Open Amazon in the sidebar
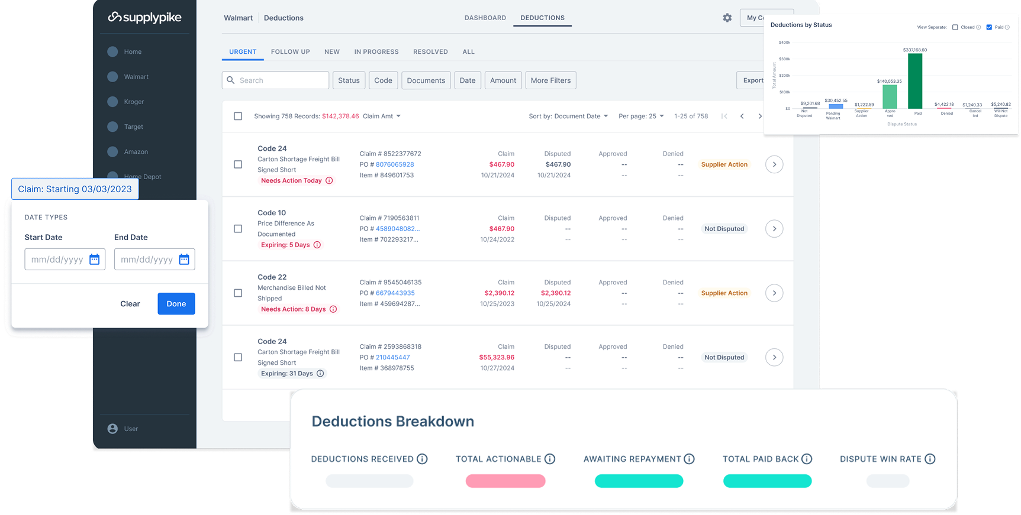The image size is (1021, 515). click(x=136, y=152)
